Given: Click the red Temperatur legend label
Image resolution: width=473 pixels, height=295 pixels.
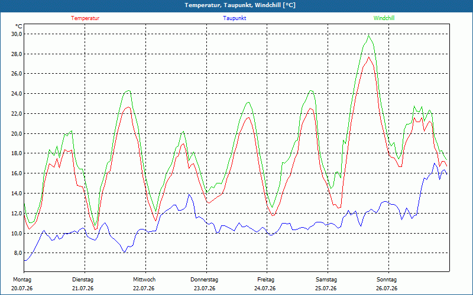Looking at the screenshot, I should [85, 18].
